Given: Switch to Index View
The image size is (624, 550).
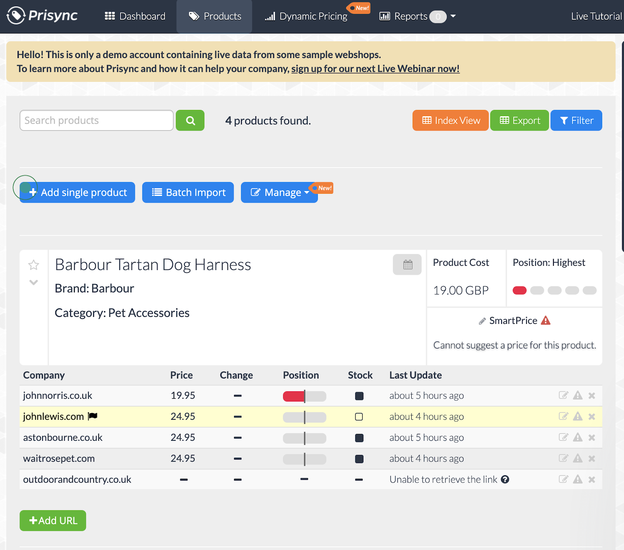Looking at the screenshot, I should (x=450, y=120).
